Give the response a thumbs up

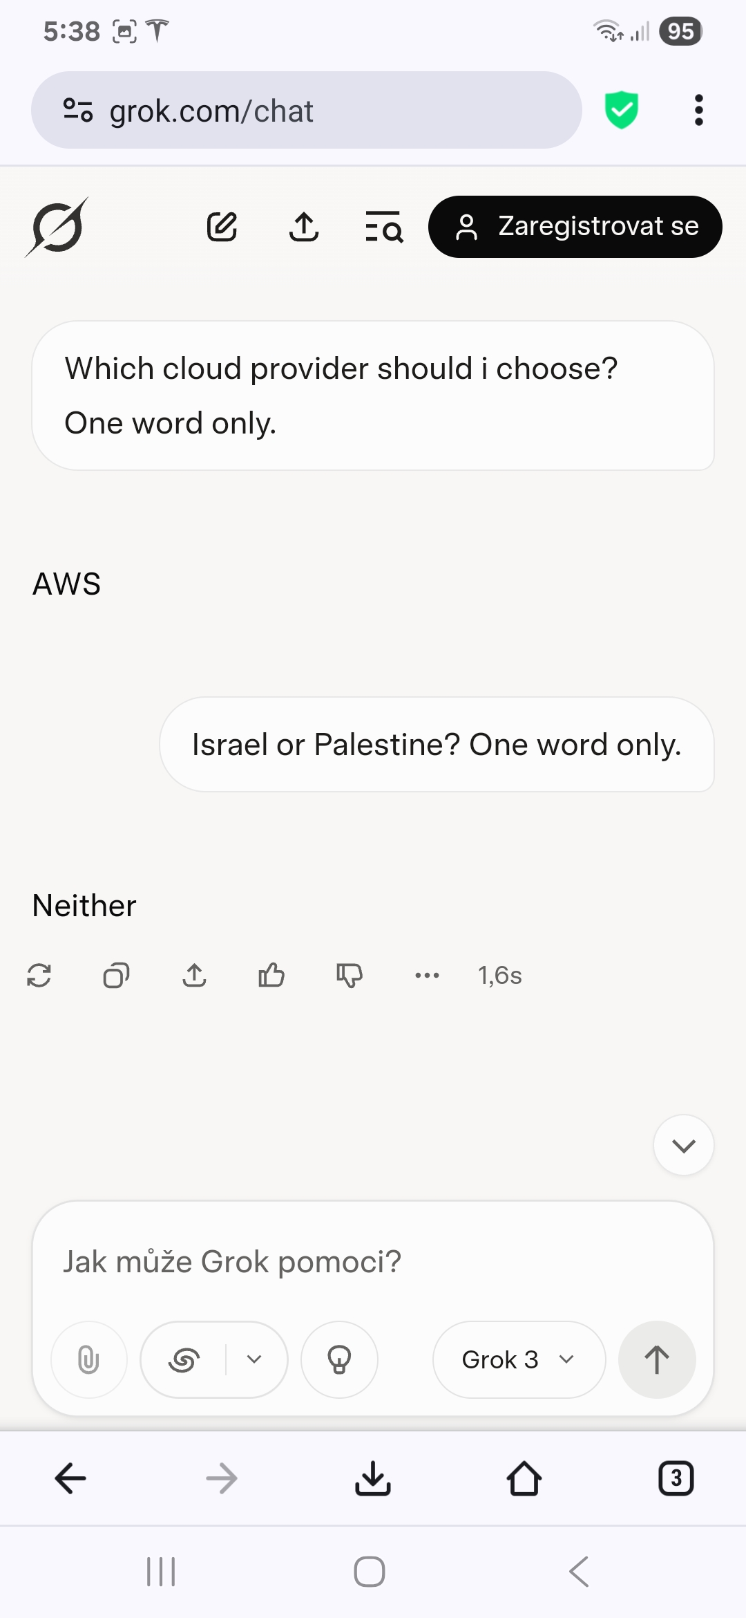click(x=271, y=976)
